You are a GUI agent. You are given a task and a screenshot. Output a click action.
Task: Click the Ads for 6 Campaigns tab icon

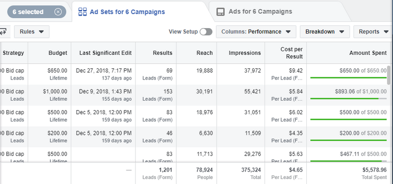(x=221, y=12)
